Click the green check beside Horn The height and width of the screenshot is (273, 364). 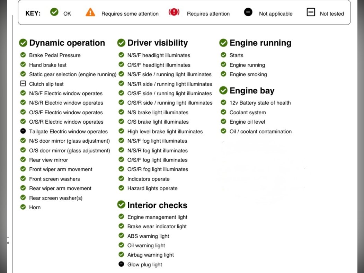[x=23, y=207]
